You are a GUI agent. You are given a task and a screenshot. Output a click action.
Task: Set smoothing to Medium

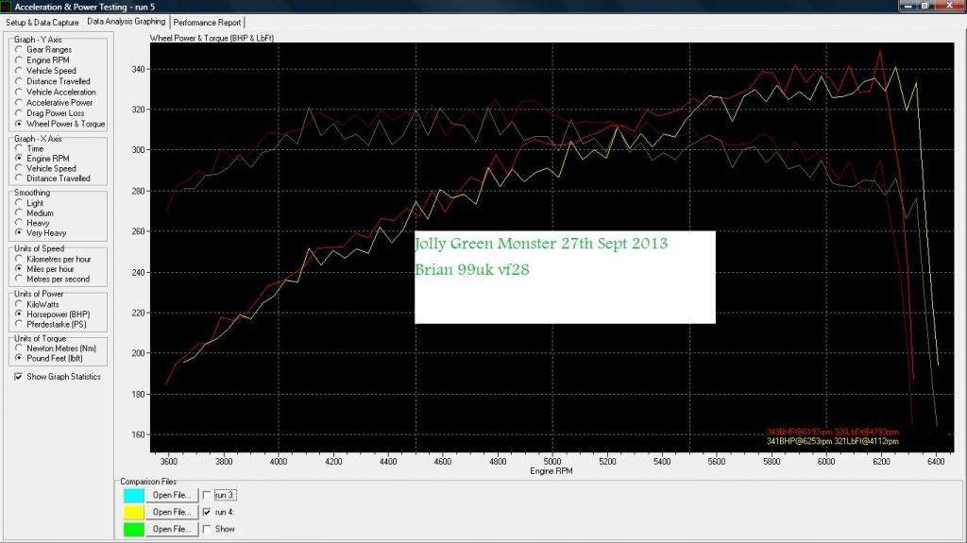[x=19, y=213]
